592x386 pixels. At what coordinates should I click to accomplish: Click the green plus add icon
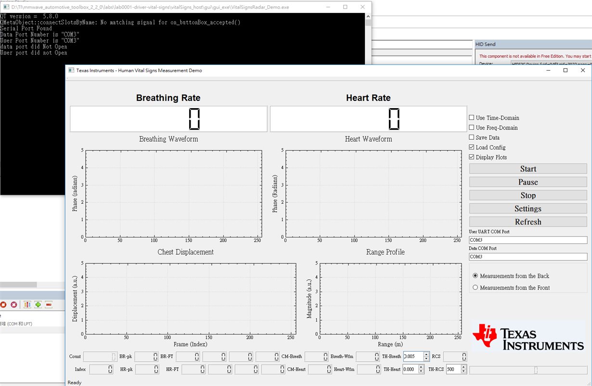[38, 305]
